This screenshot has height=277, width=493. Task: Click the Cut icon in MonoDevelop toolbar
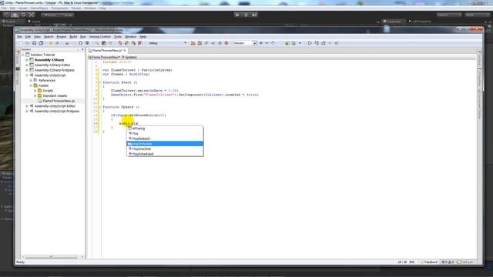67,43
